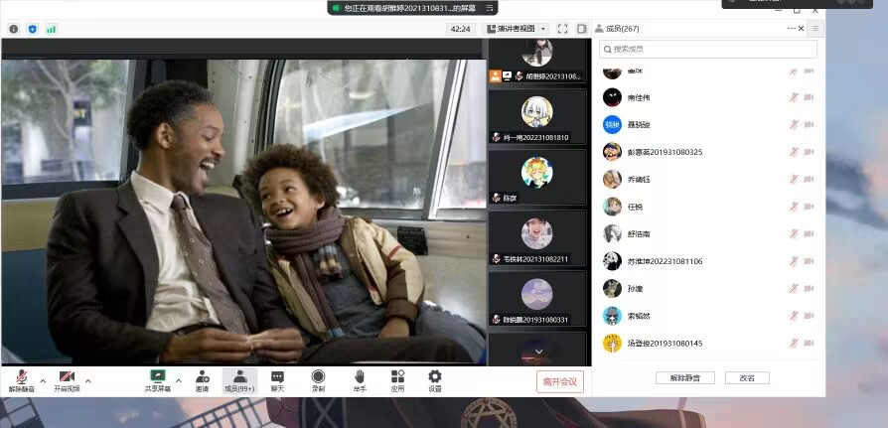Start recording with 录制 icon
The height and width of the screenshot is (428, 888).
click(318, 380)
